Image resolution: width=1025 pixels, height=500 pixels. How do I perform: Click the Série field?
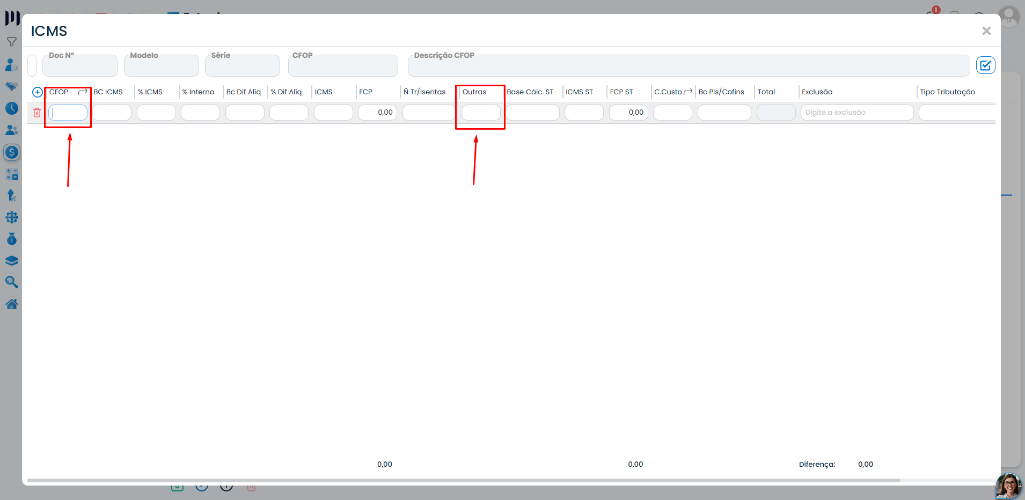point(243,65)
